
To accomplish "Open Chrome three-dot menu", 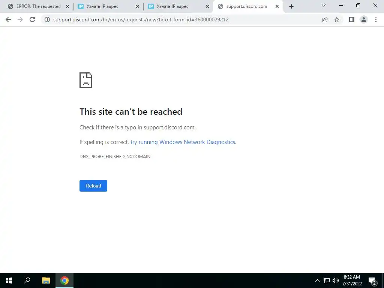I will pyautogui.click(x=376, y=19).
